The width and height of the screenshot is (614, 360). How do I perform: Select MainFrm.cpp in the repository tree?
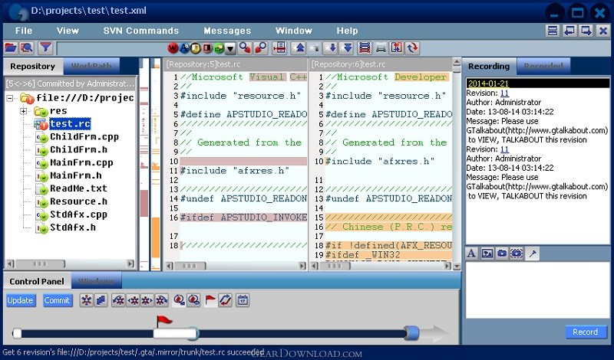click(81, 162)
